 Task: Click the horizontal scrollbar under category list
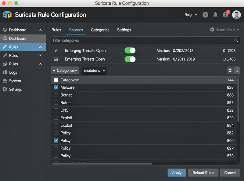[x=102, y=164]
